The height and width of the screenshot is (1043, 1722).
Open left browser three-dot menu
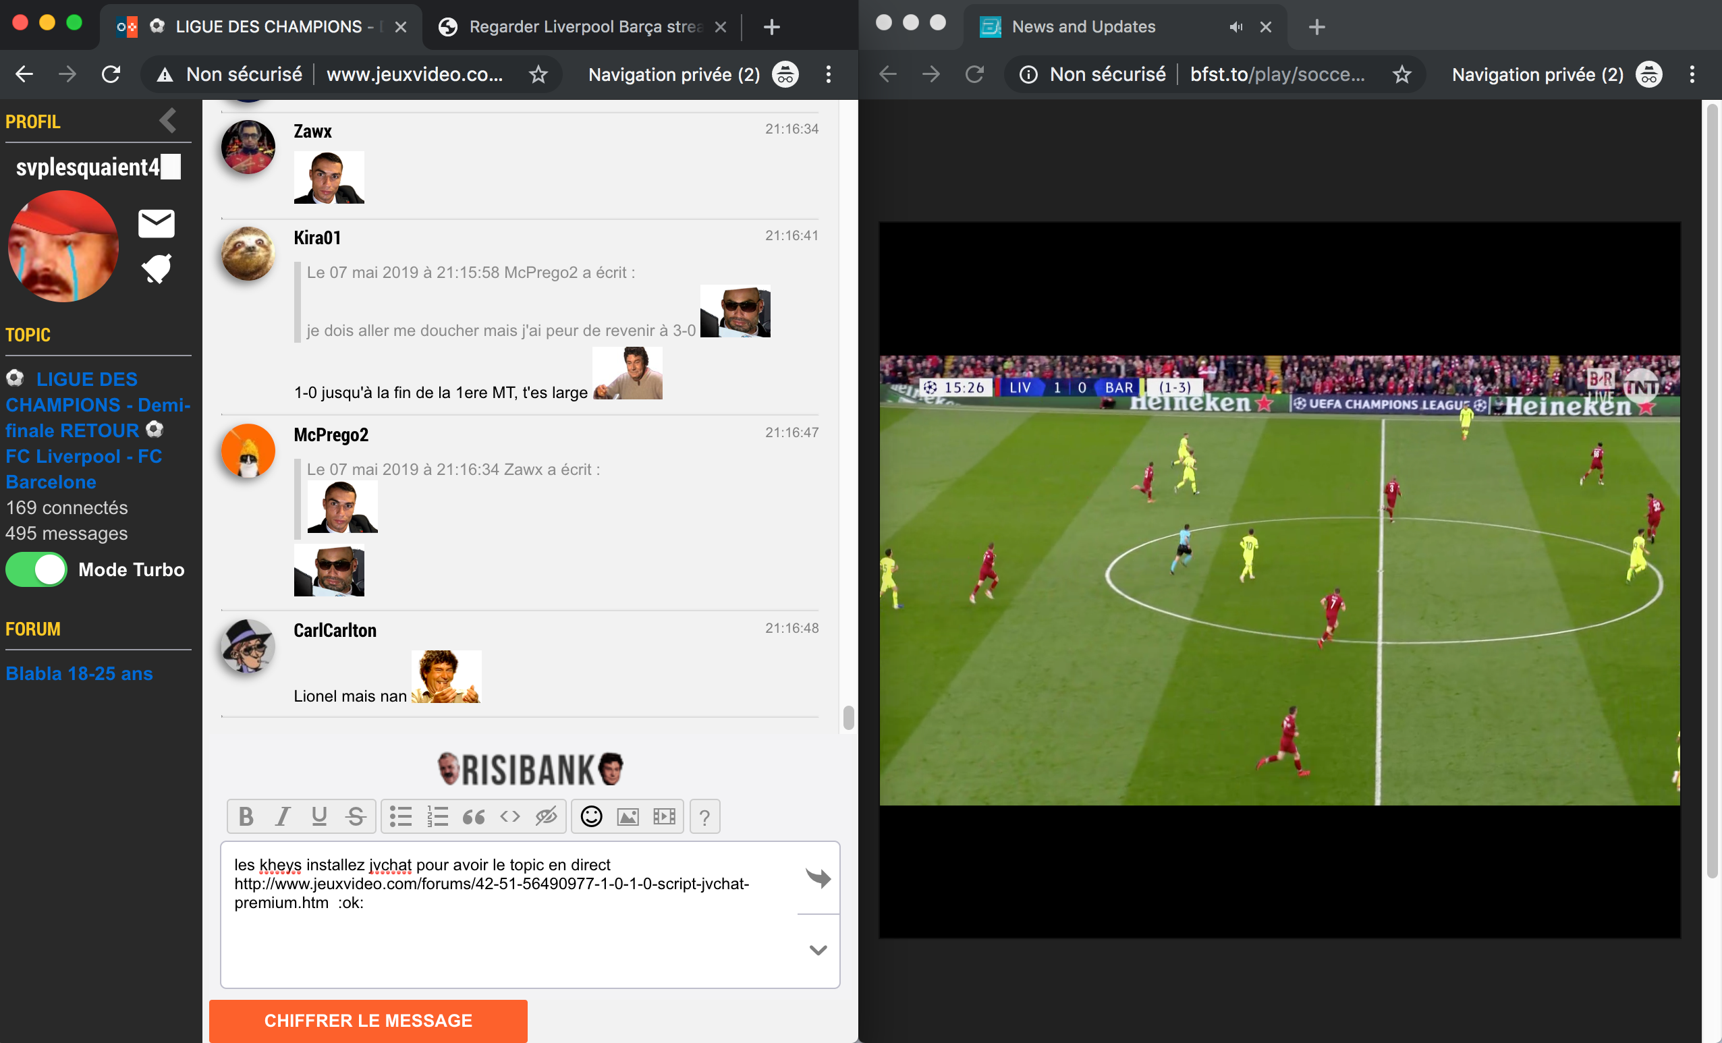coord(829,74)
